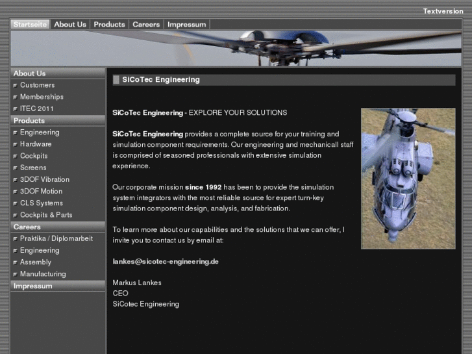Open the Customers sidebar link
This screenshot has width=472, height=354.
click(x=37, y=85)
